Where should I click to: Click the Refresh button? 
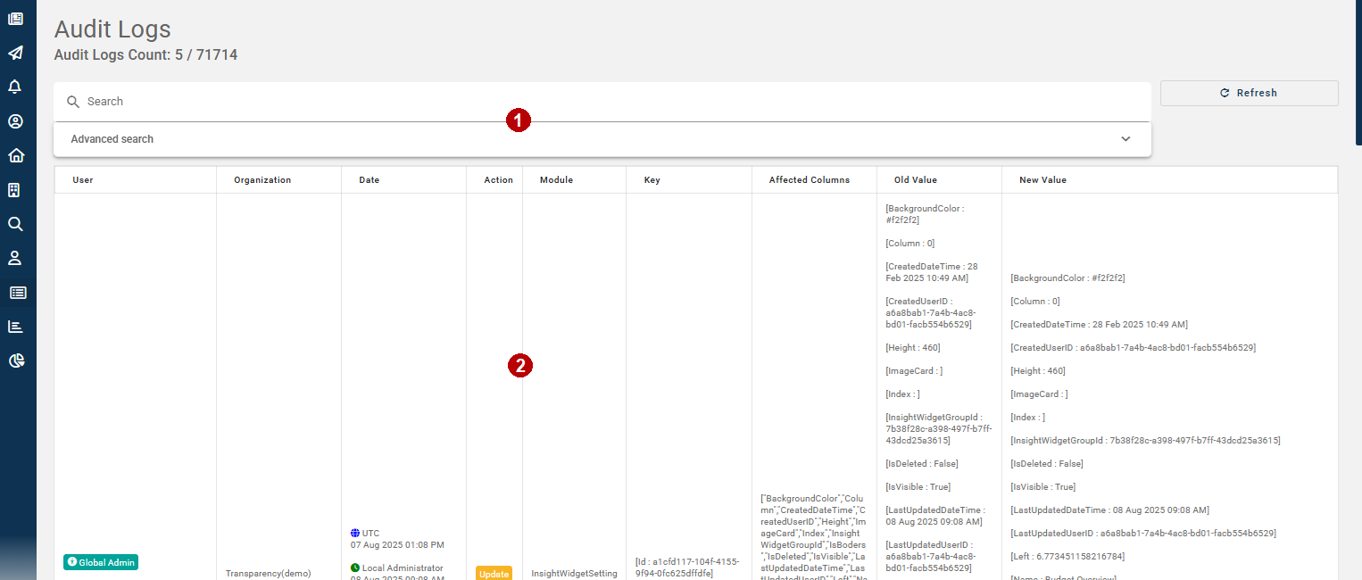click(1249, 93)
